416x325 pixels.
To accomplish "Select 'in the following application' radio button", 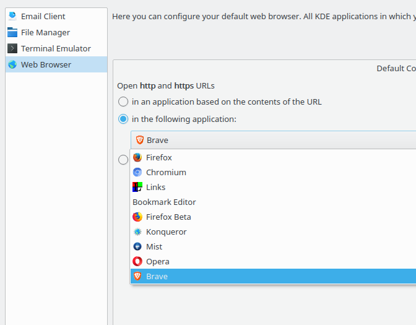I will [x=123, y=119].
